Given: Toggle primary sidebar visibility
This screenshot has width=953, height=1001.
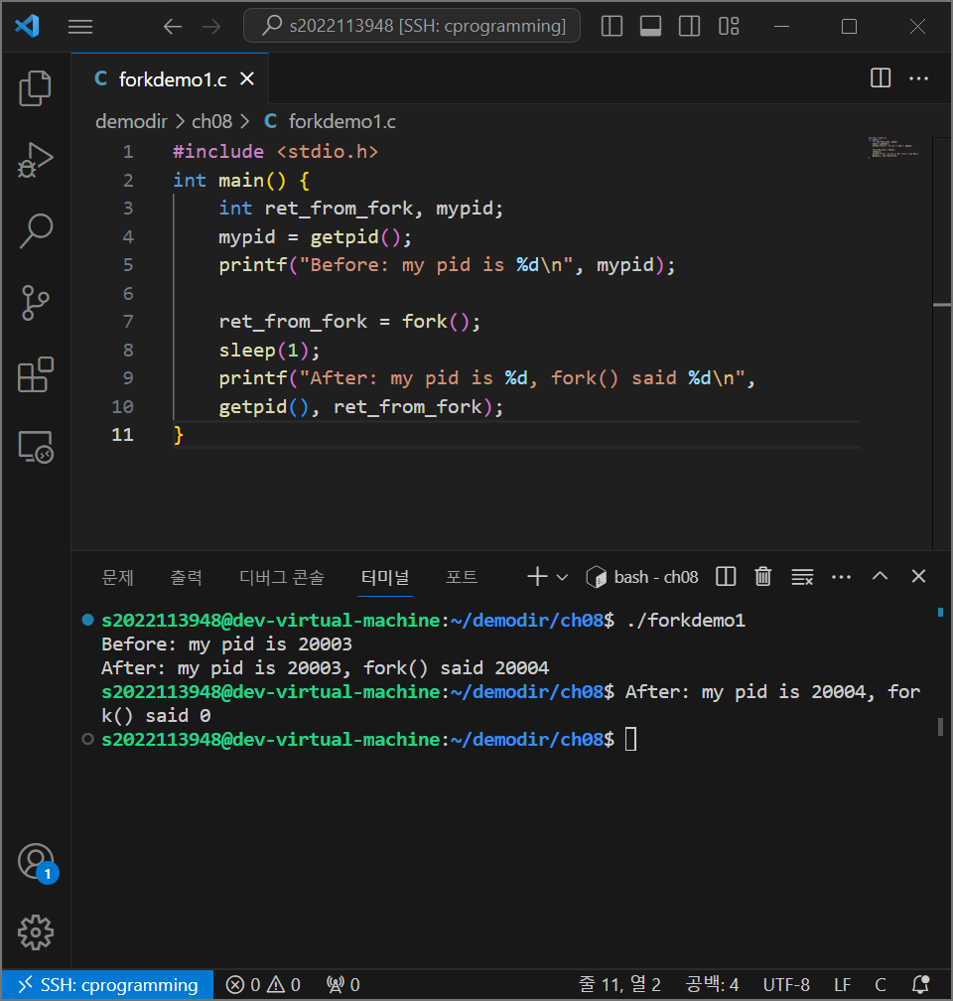Looking at the screenshot, I should (x=612, y=26).
